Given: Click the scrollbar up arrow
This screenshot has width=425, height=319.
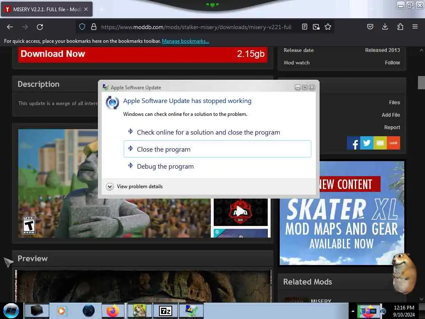Looking at the screenshot, I should click(x=421, y=50).
